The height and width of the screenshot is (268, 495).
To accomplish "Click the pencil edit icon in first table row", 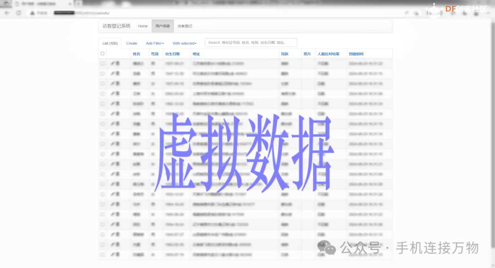I will 112,63.
